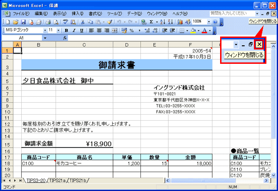Apply the Percent Style icon
This screenshot has width=278, height=191.
point(132,31)
